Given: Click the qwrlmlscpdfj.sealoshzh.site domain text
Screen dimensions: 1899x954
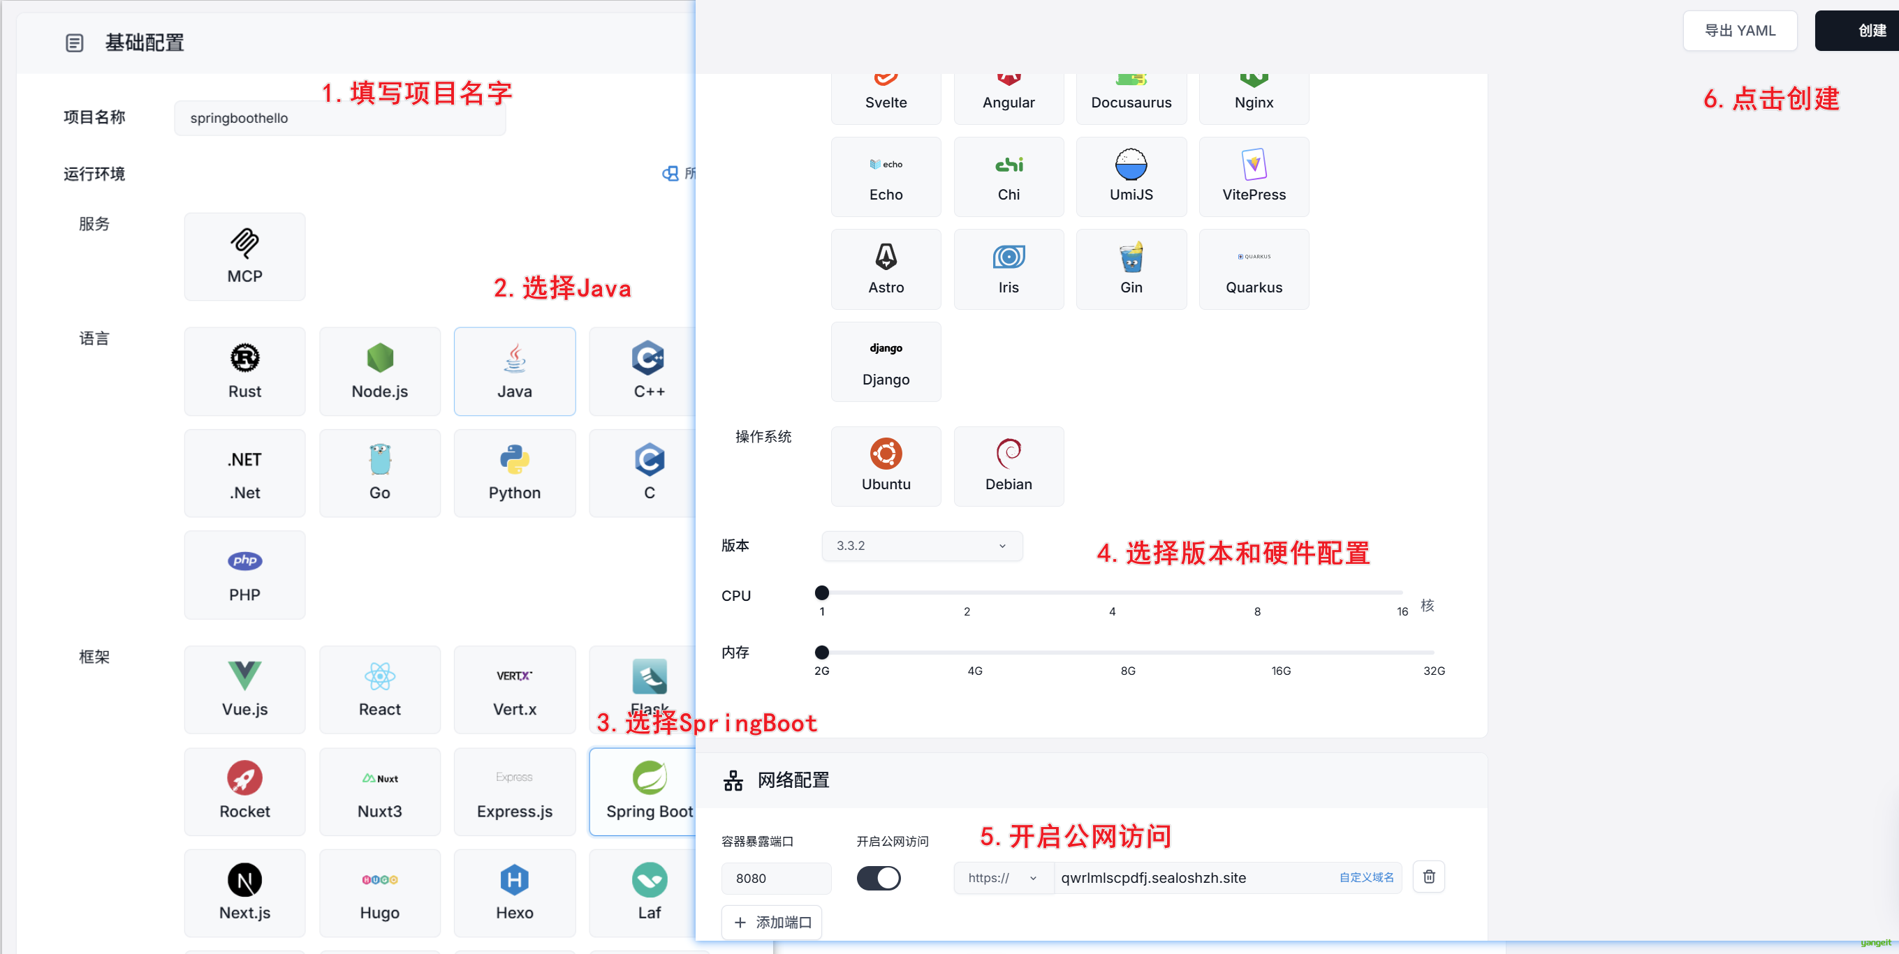Looking at the screenshot, I should pyautogui.click(x=1153, y=878).
